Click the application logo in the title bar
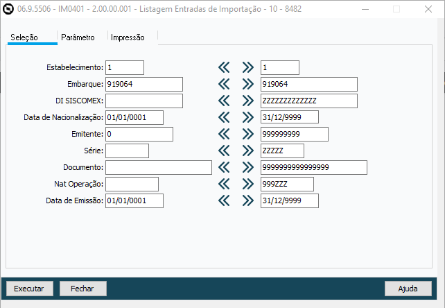 [8, 10]
